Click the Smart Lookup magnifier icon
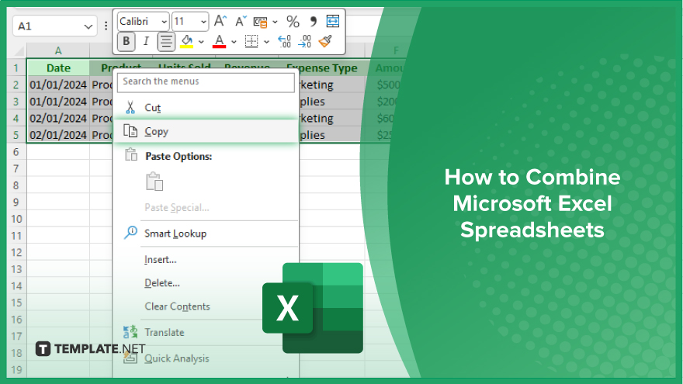The height and width of the screenshot is (384, 683). tap(130, 233)
